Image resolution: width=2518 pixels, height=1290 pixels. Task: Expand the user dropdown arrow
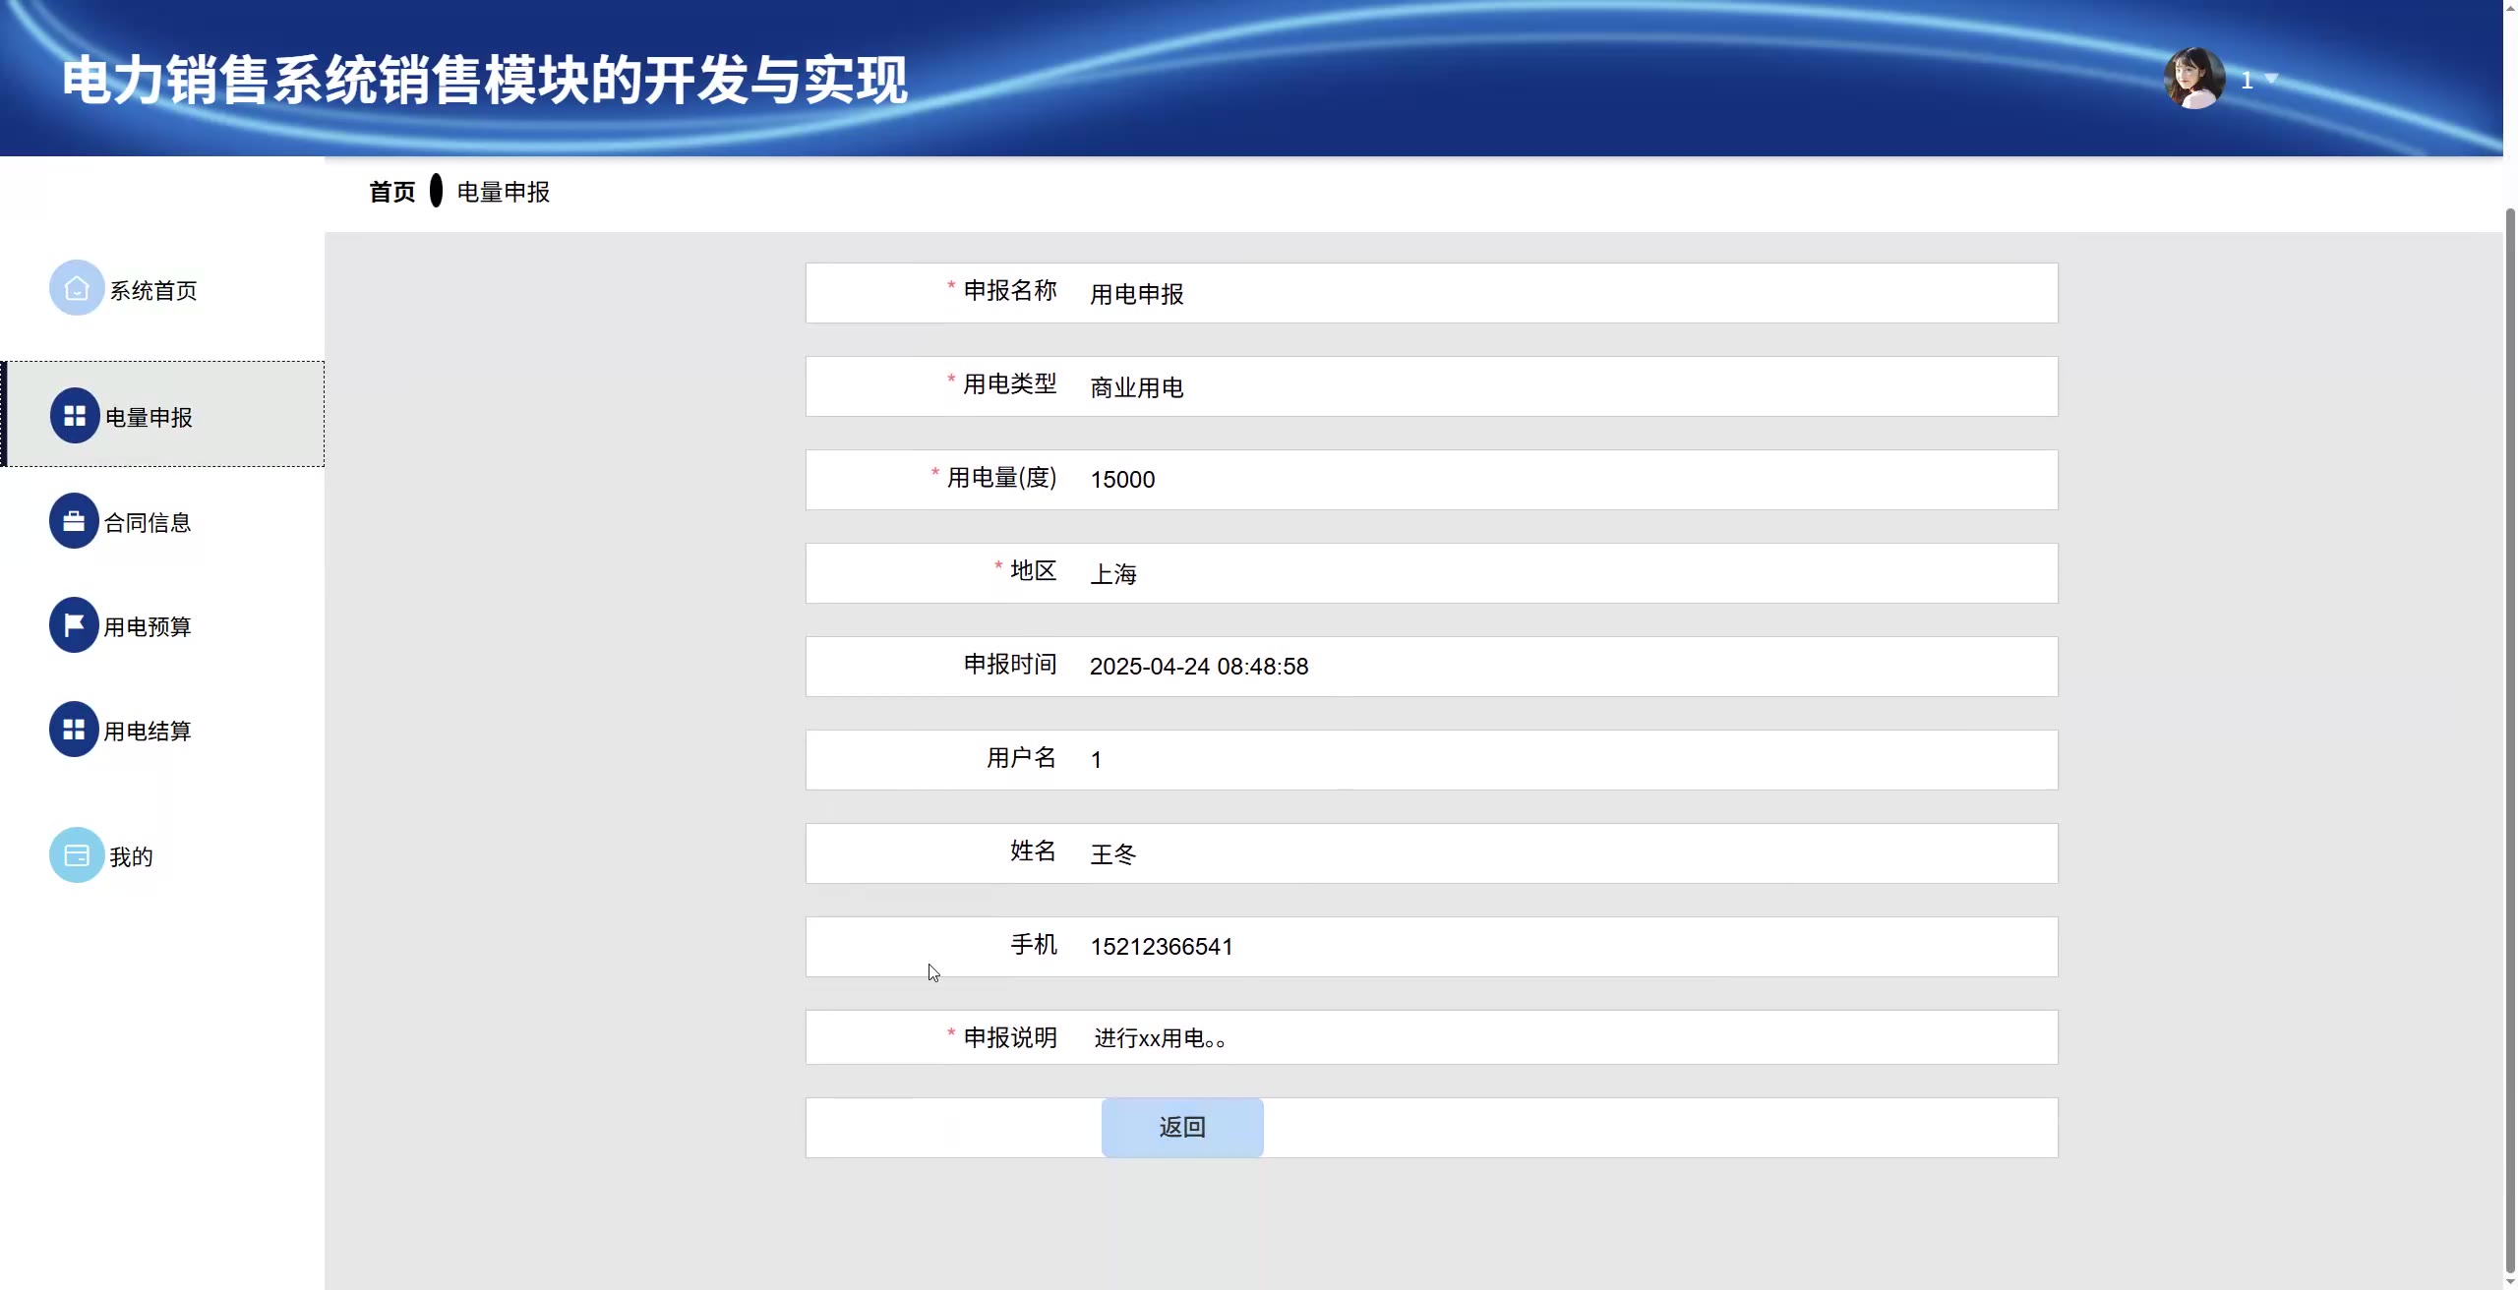[2272, 79]
